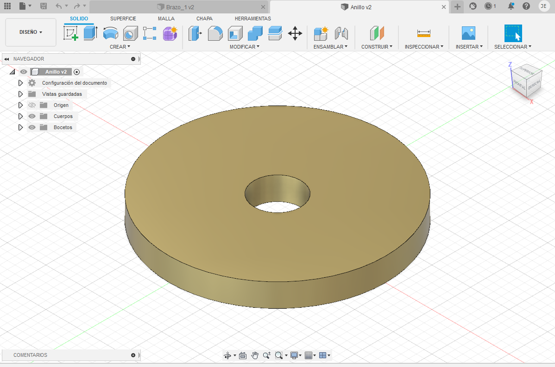Select the Shell tool
Image resolution: width=555 pixels, height=367 pixels.
[235, 34]
